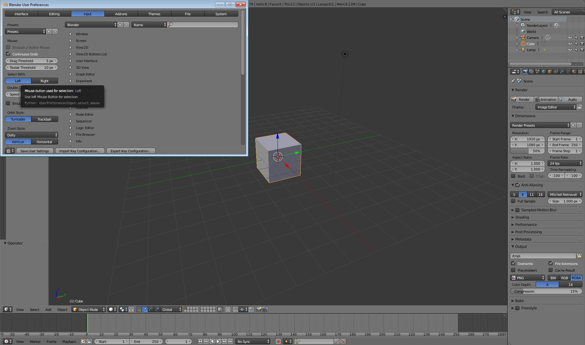Switch to the Interface preferences tab
Screen dimensions: 585x345
click(x=21, y=14)
